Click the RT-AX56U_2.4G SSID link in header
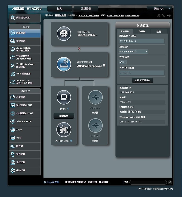Viewport: 182px width, 197px height. pyautogui.click(x=116, y=15)
